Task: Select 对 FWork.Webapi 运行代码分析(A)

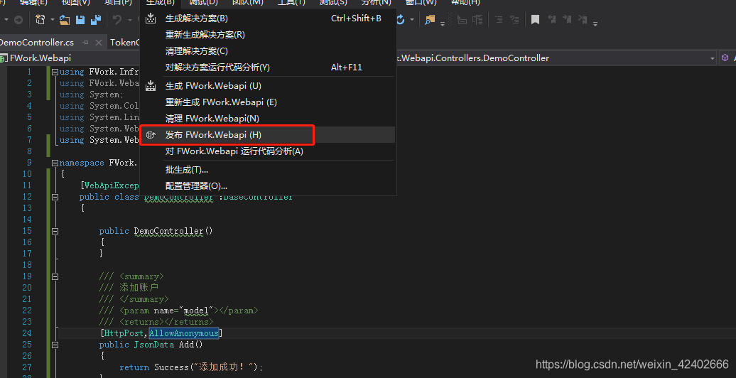Action: (x=269, y=151)
